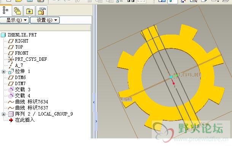Open the 设置 dropdown menu

[x=45, y=20]
